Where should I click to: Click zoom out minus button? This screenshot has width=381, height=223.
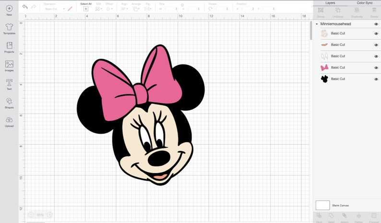click(31, 215)
